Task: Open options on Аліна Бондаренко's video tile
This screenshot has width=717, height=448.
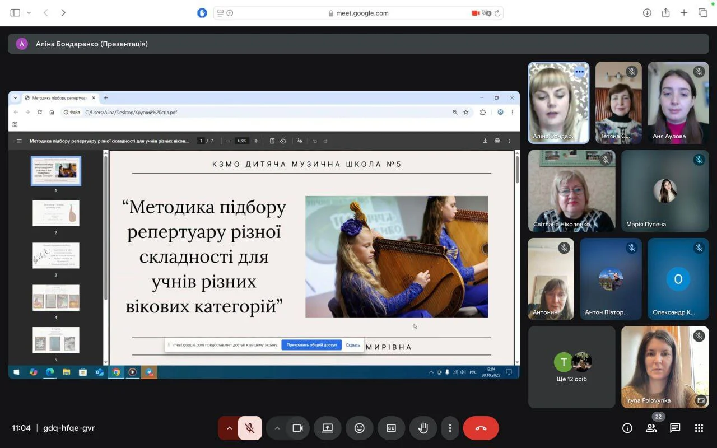Action: click(579, 72)
